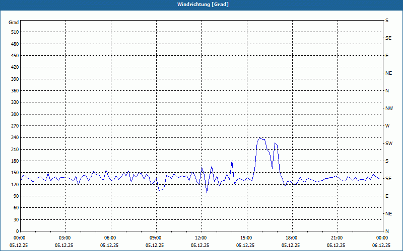Click the SW compass label on right axis
The width and height of the screenshot is (403, 251).
pos(389,144)
